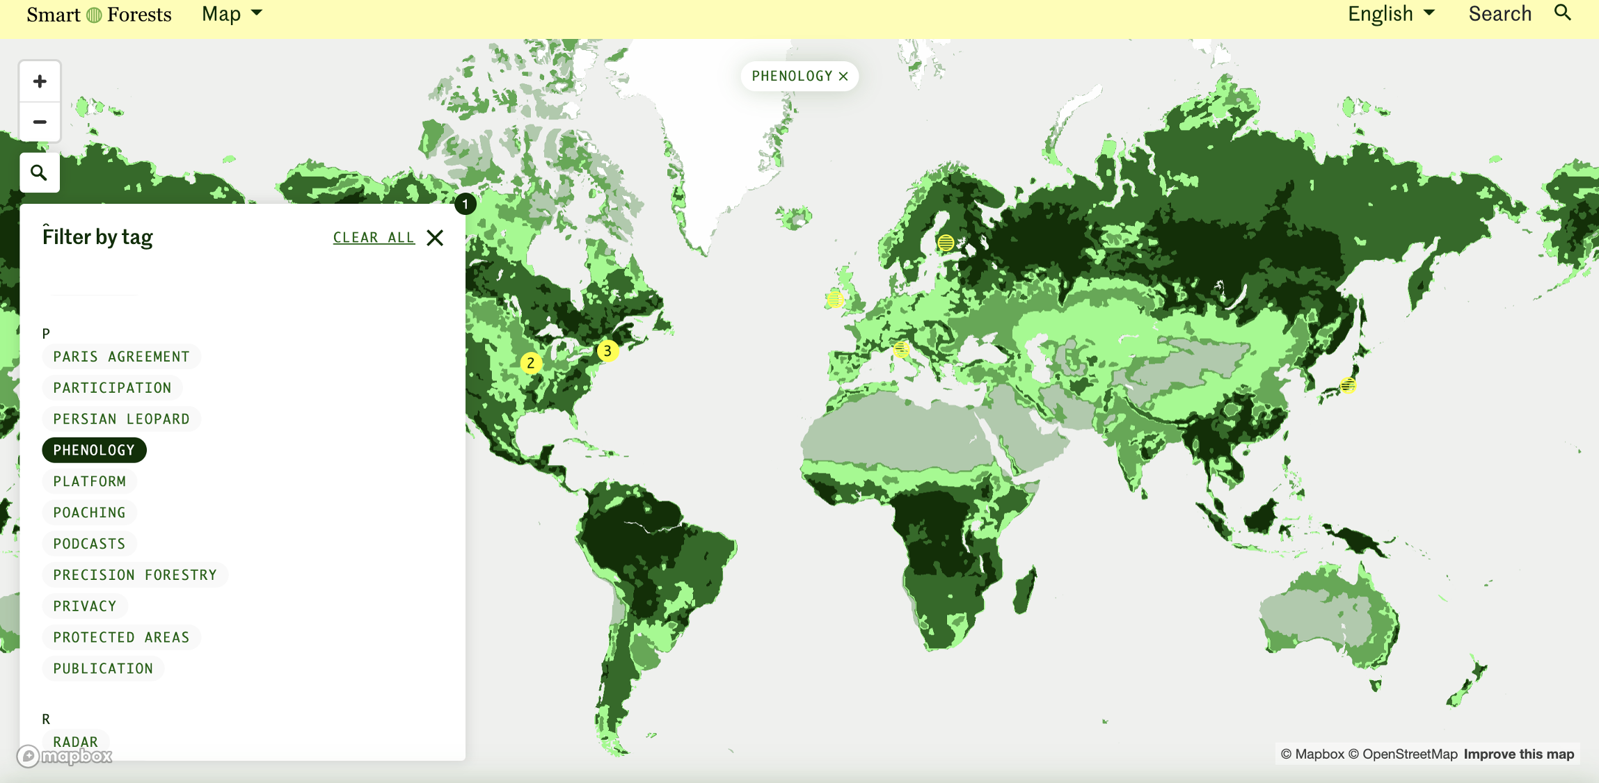The image size is (1599, 783).
Task: Open the Search text in header
Action: point(1499,14)
